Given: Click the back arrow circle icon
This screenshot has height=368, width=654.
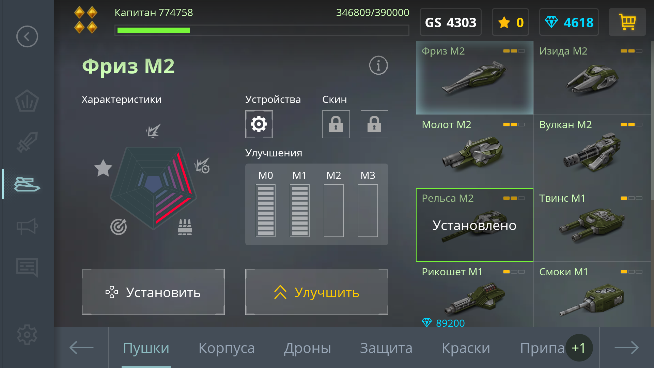Looking at the screenshot, I should 27,36.
